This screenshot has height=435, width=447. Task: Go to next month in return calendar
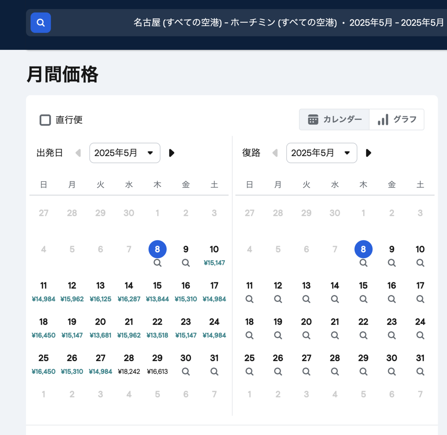(x=368, y=153)
